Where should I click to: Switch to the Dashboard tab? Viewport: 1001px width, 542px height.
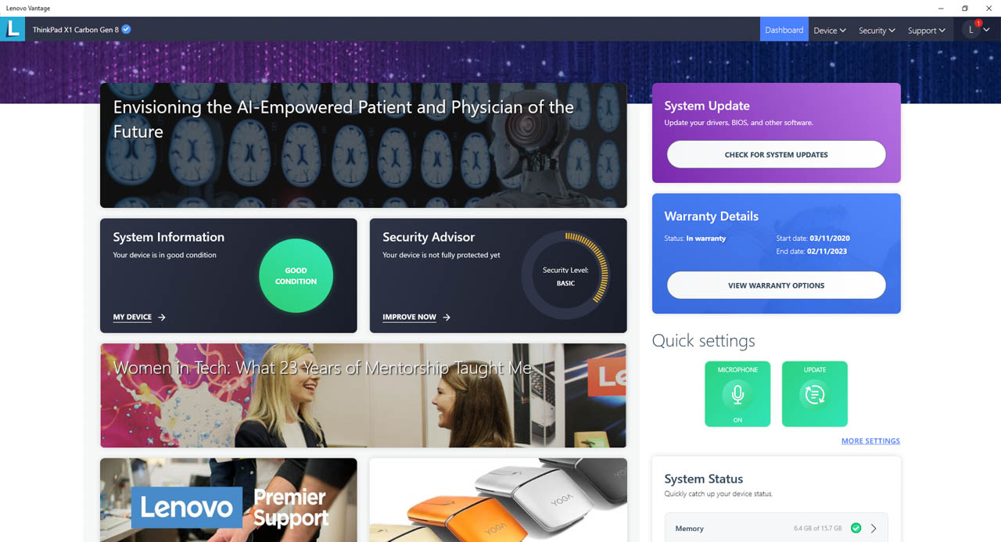click(x=784, y=30)
